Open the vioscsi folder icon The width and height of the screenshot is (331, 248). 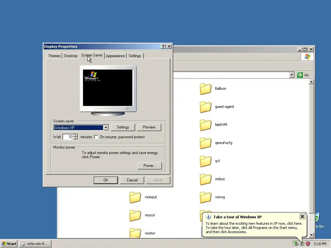point(135,215)
